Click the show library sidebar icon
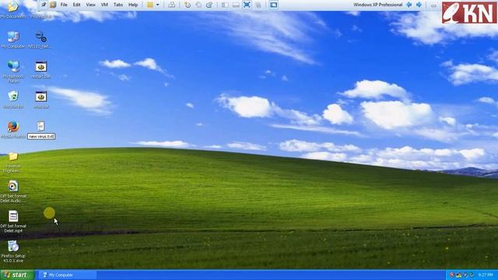 click(x=225, y=5)
